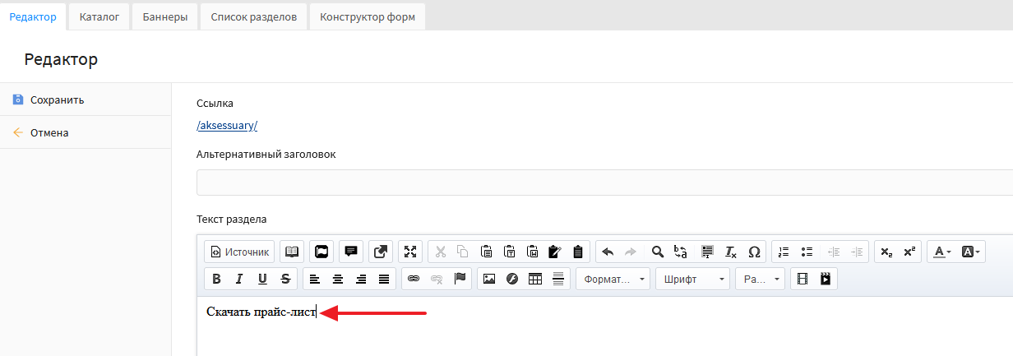Click the Сохранить button
Screen dimensions: 1013x356
(57, 99)
